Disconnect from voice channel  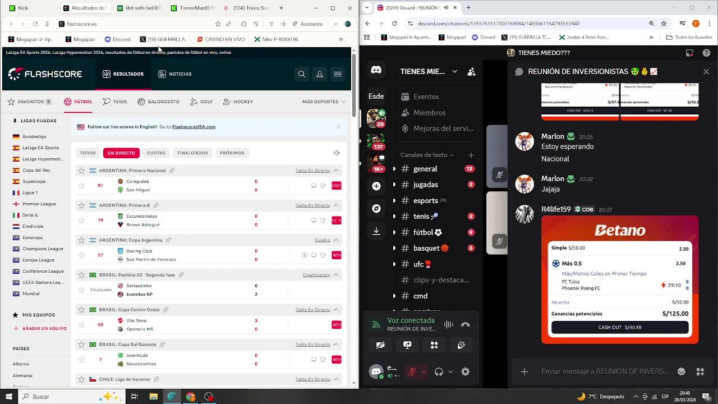click(465, 324)
